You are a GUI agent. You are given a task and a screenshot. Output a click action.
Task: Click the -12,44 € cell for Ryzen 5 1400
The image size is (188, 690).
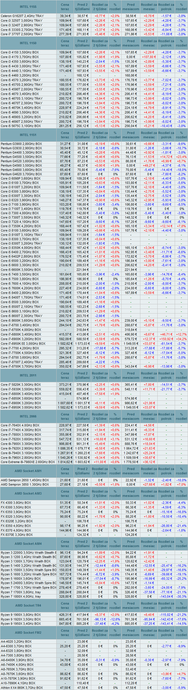pos(100,566)
